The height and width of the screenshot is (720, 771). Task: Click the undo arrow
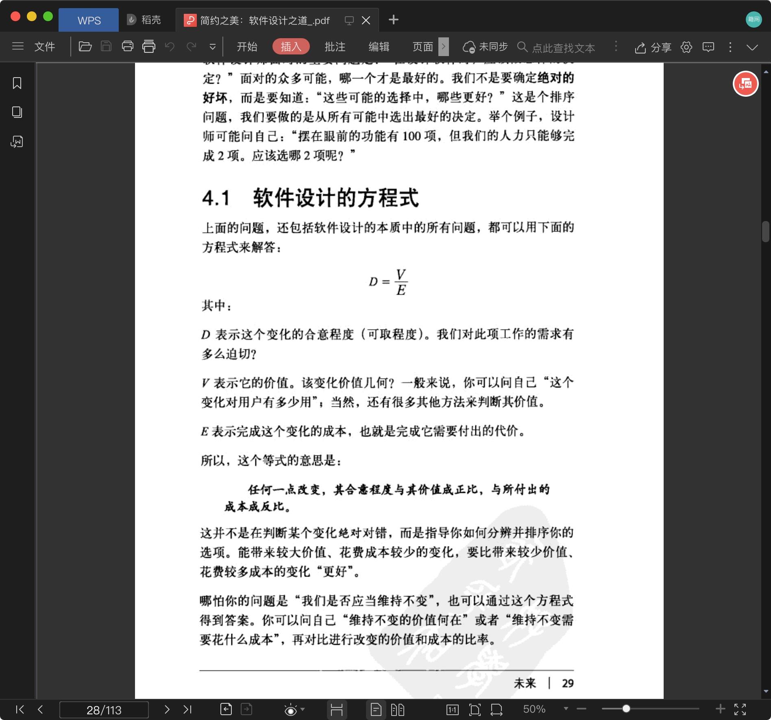click(x=170, y=47)
